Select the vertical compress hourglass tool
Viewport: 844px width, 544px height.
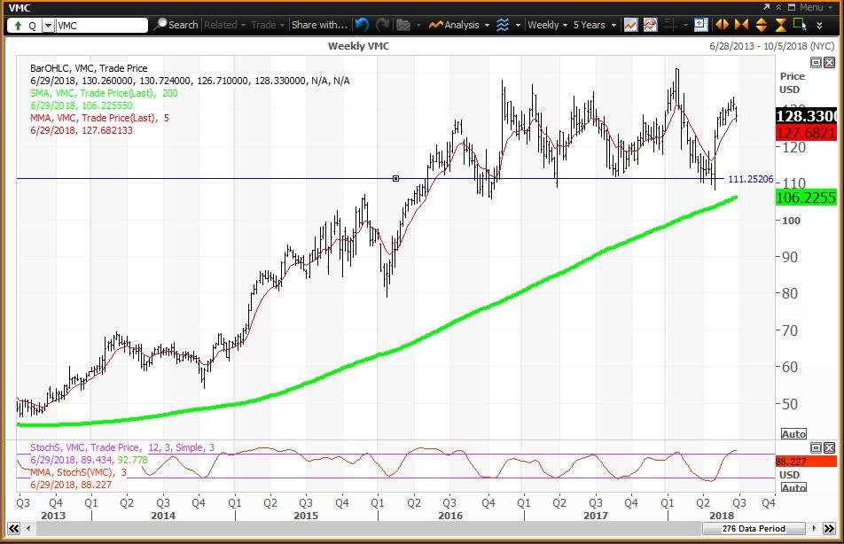click(x=779, y=25)
